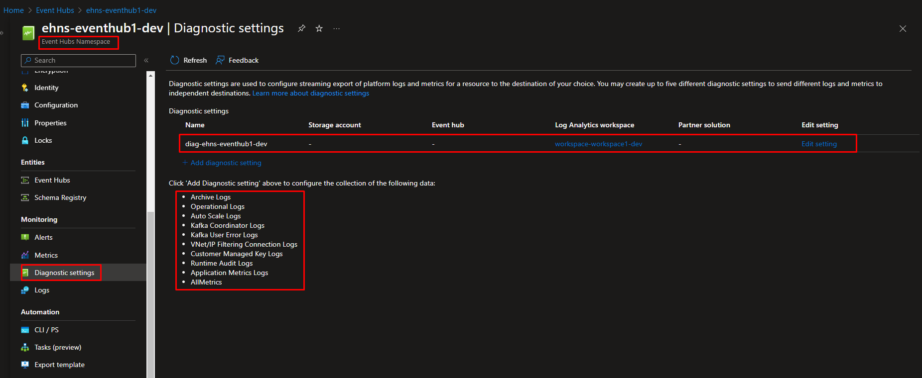The width and height of the screenshot is (922, 378).
Task: Click the Event Hubs breadcrumb link
Action: tap(55, 10)
